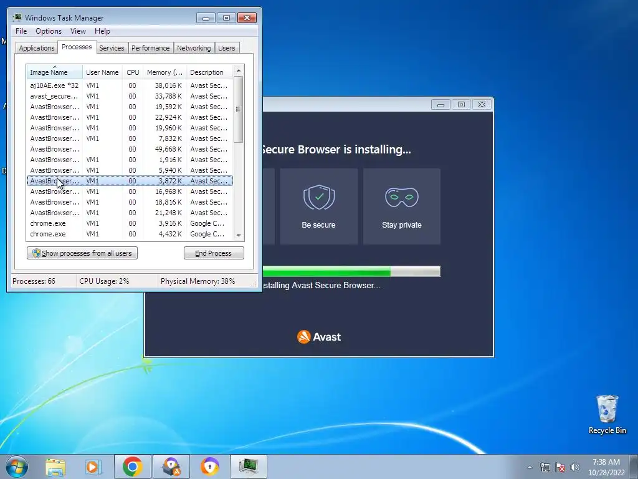
Task: Switch to the Applications tab
Action: pos(37,48)
